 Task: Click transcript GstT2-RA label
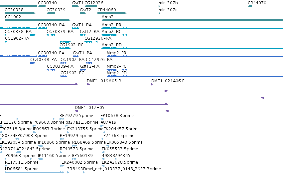[90, 31]
